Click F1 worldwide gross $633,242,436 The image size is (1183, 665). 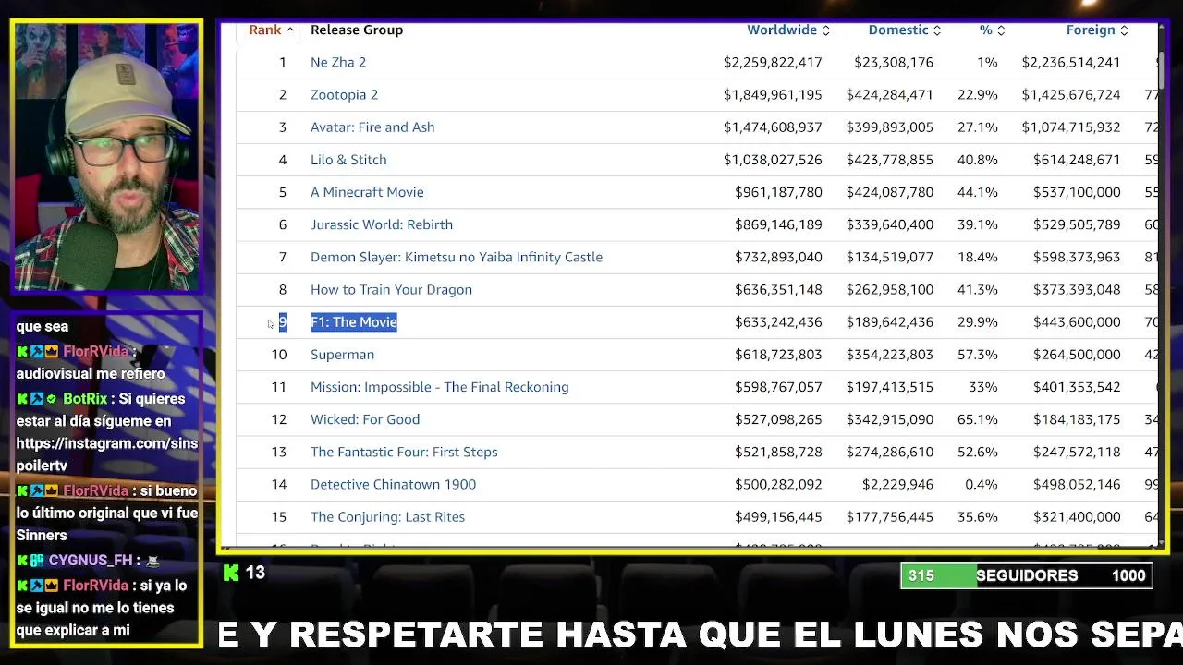[x=778, y=321]
